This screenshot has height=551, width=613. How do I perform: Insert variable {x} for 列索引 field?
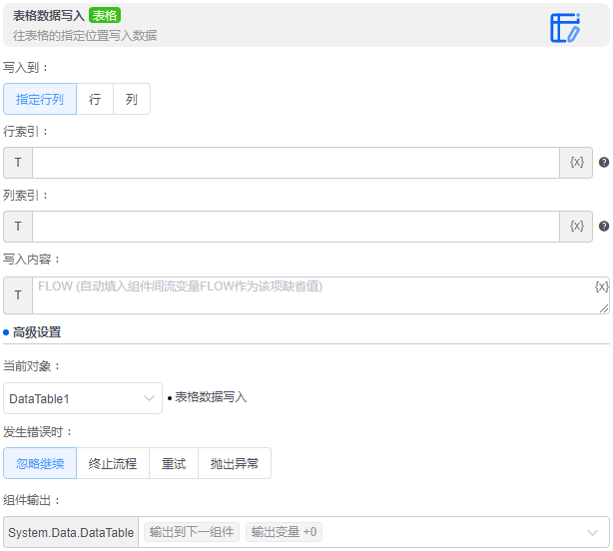pos(576,227)
